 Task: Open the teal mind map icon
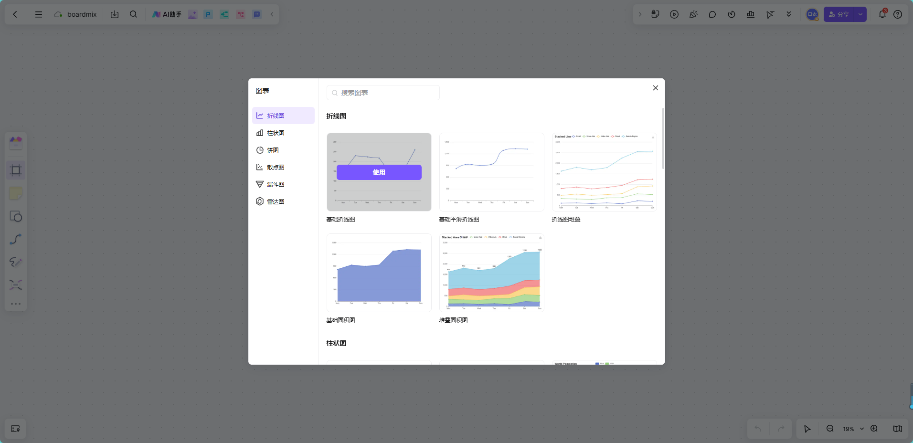pyautogui.click(x=224, y=14)
